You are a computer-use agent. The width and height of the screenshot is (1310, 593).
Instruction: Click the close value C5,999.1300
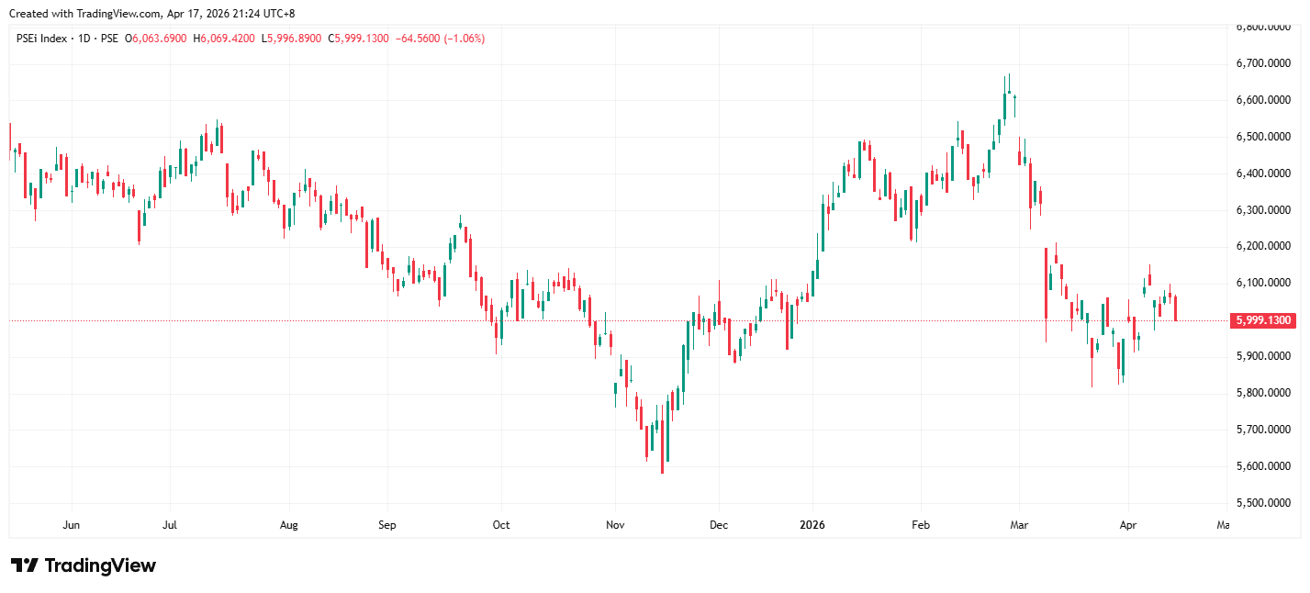pos(359,39)
